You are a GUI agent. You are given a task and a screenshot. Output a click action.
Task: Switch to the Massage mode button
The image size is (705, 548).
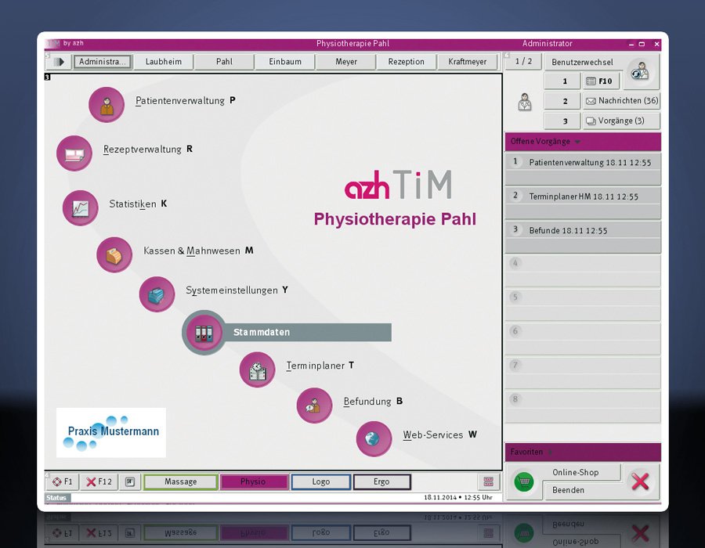point(181,481)
